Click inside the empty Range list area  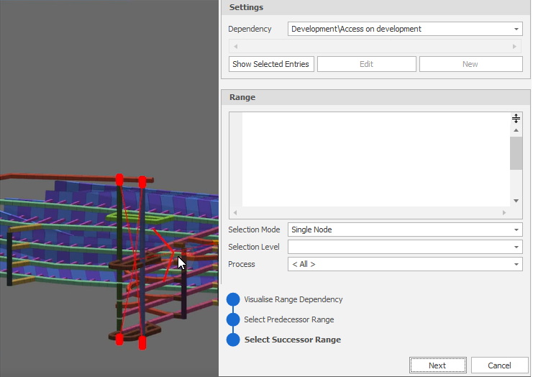coord(375,159)
